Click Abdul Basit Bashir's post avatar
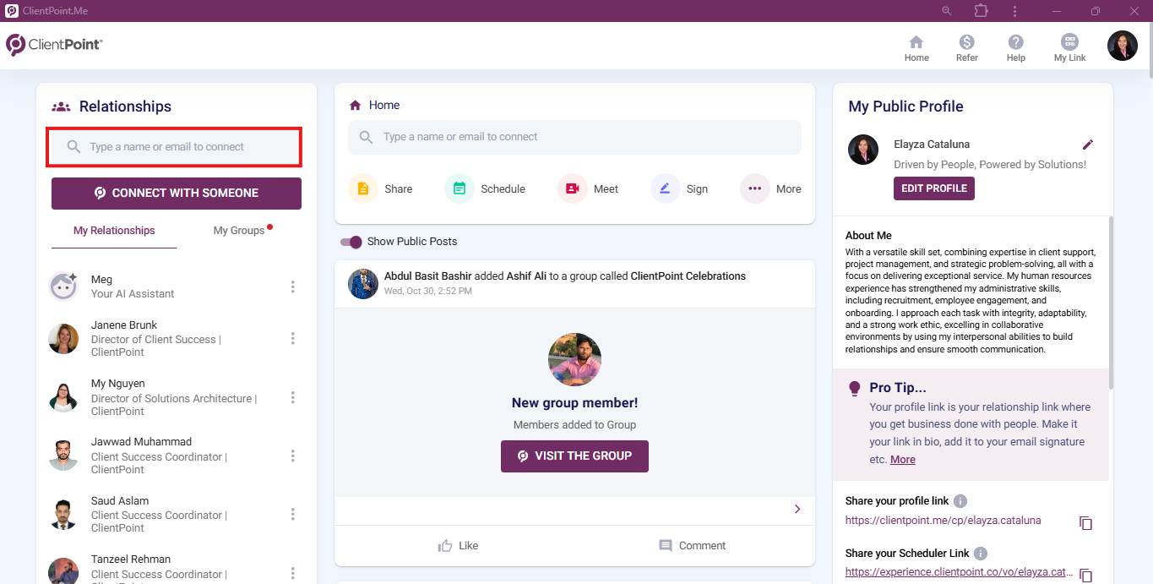The width and height of the screenshot is (1153, 584). 363,284
